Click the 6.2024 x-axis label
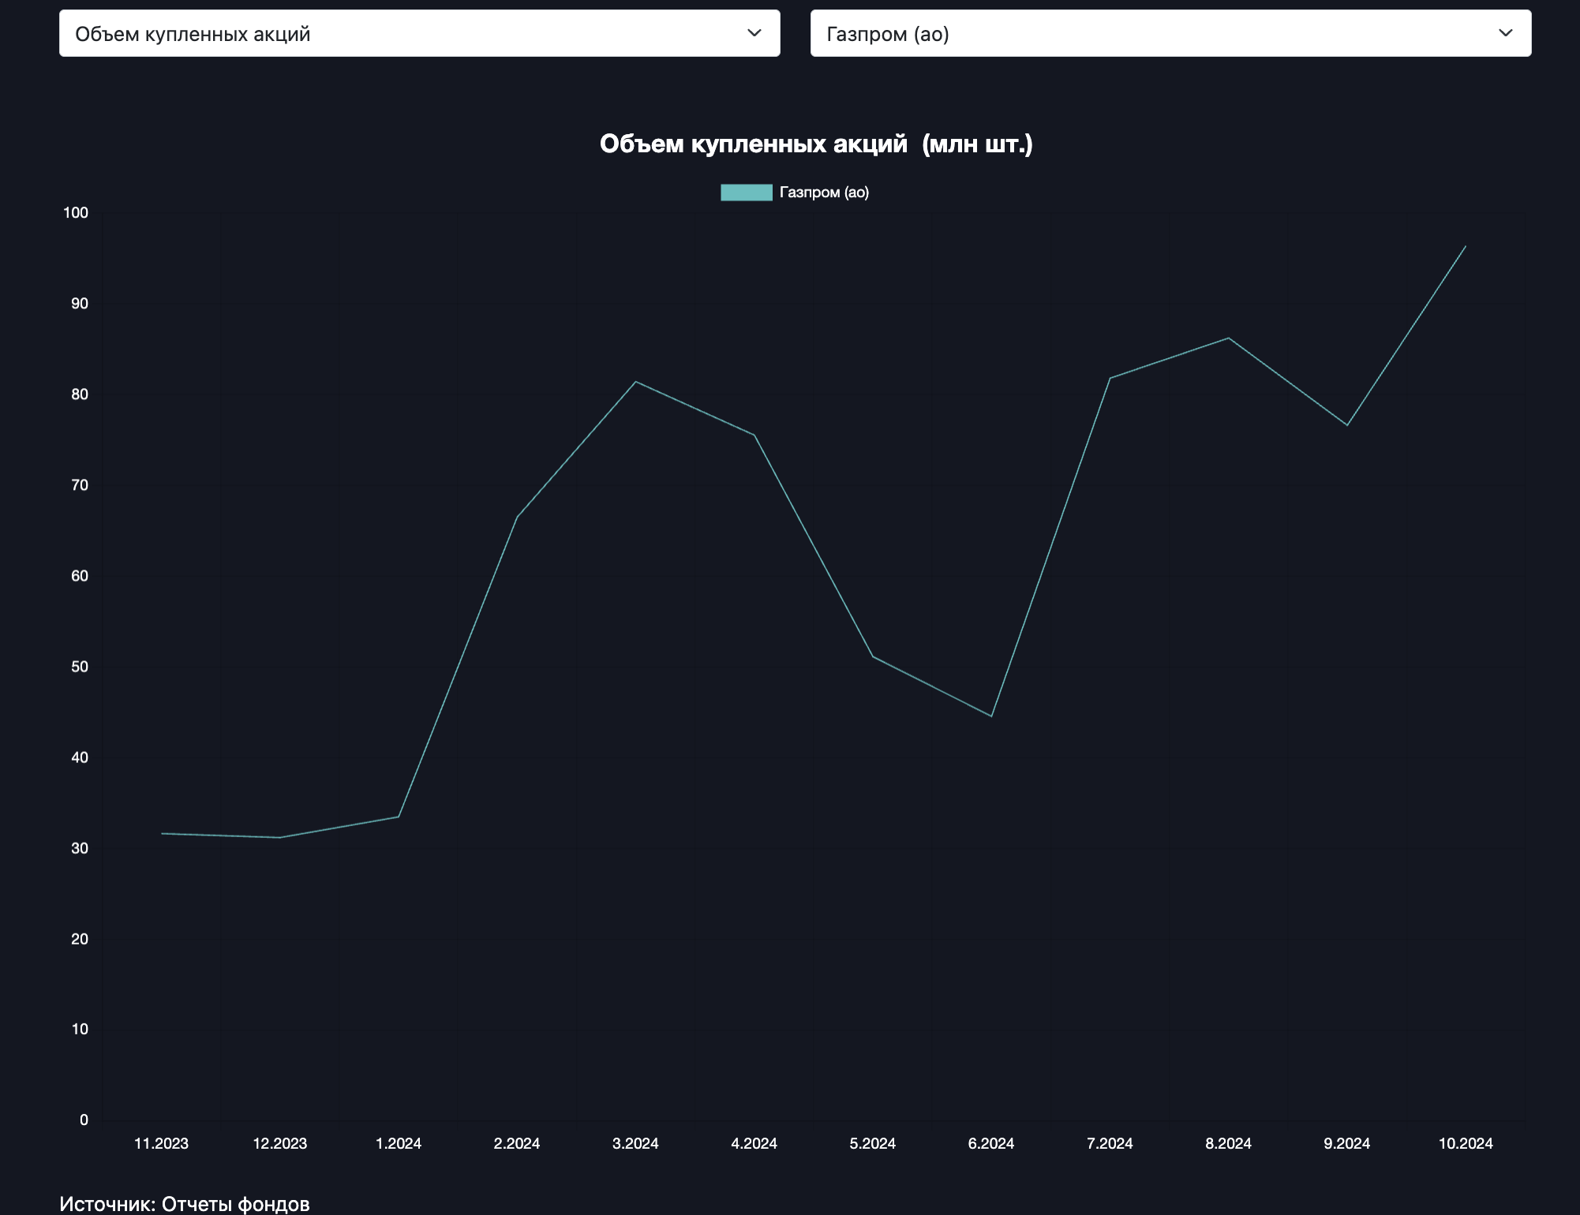This screenshot has height=1215, width=1580. click(x=991, y=1143)
